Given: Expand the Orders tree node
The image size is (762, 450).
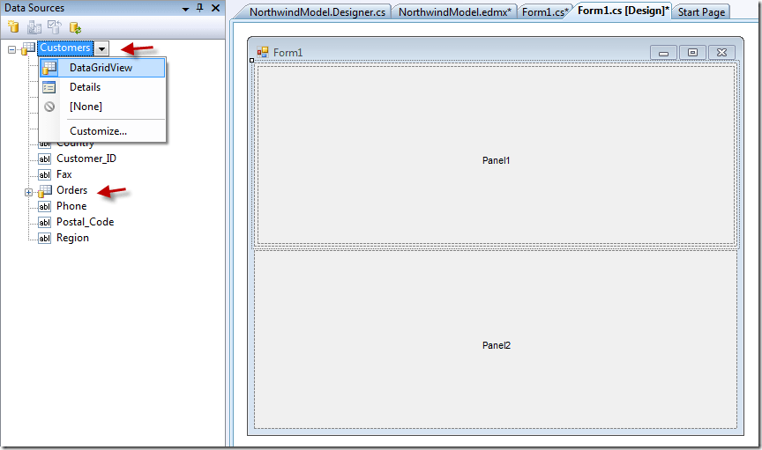Looking at the screenshot, I should [x=28, y=191].
